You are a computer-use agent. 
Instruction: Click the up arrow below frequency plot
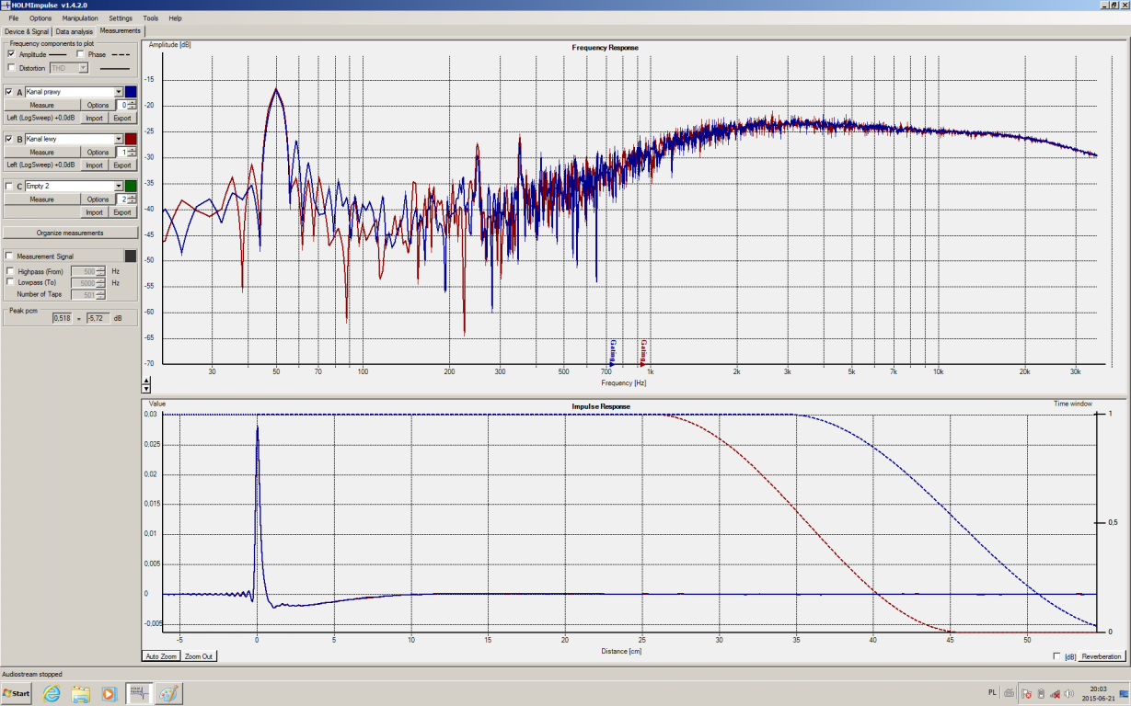point(145,381)
